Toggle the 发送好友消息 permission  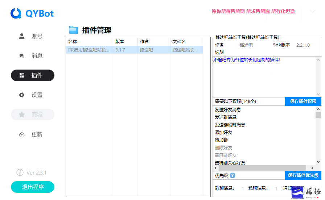[x=228, y=109]
